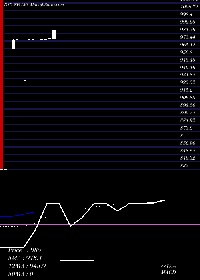Select the tallest white candlestick near 981

coord(54,34)
